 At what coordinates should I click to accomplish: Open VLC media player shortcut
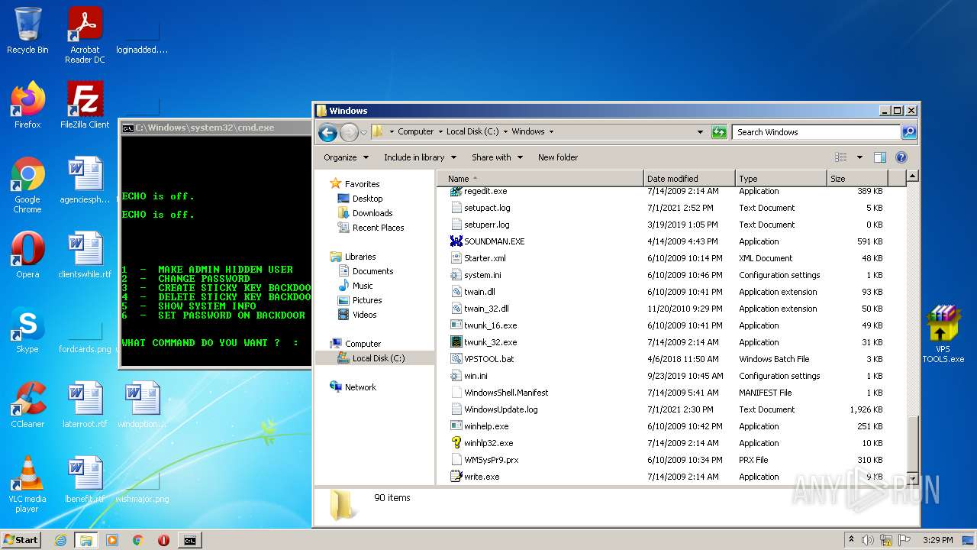pyautogui.click(x=27, y=484)
